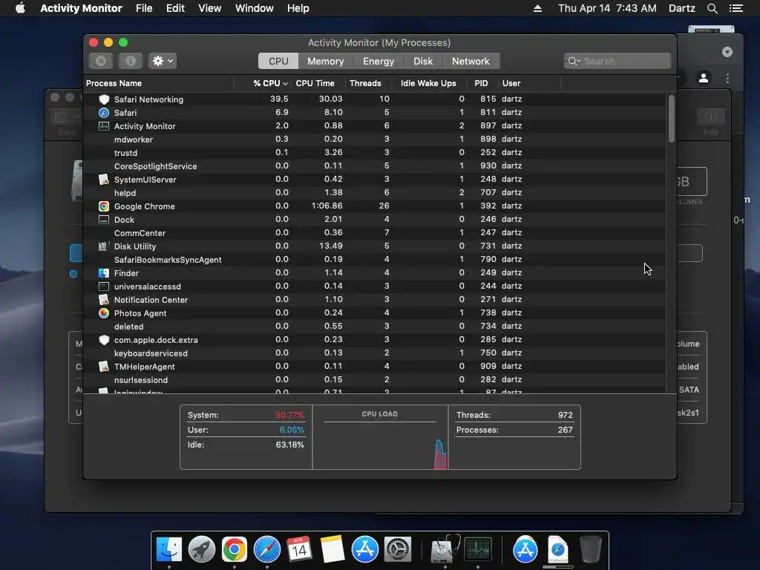Image resolution: width=760 pixels, height=570 pixels.
Task: Select the nsurlsessiond process row
Action: click(x=375, y=379)
